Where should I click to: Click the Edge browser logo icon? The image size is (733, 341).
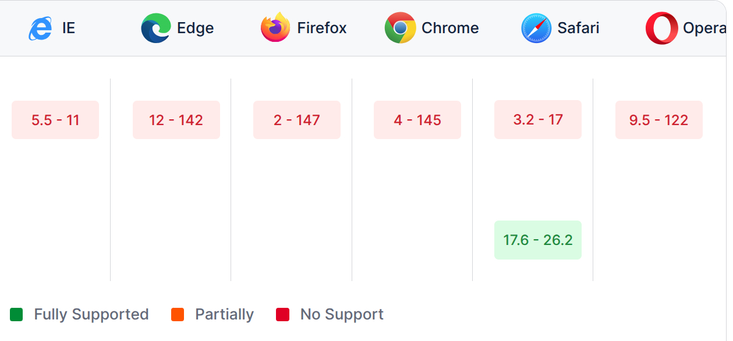click(x=155, y=28)
